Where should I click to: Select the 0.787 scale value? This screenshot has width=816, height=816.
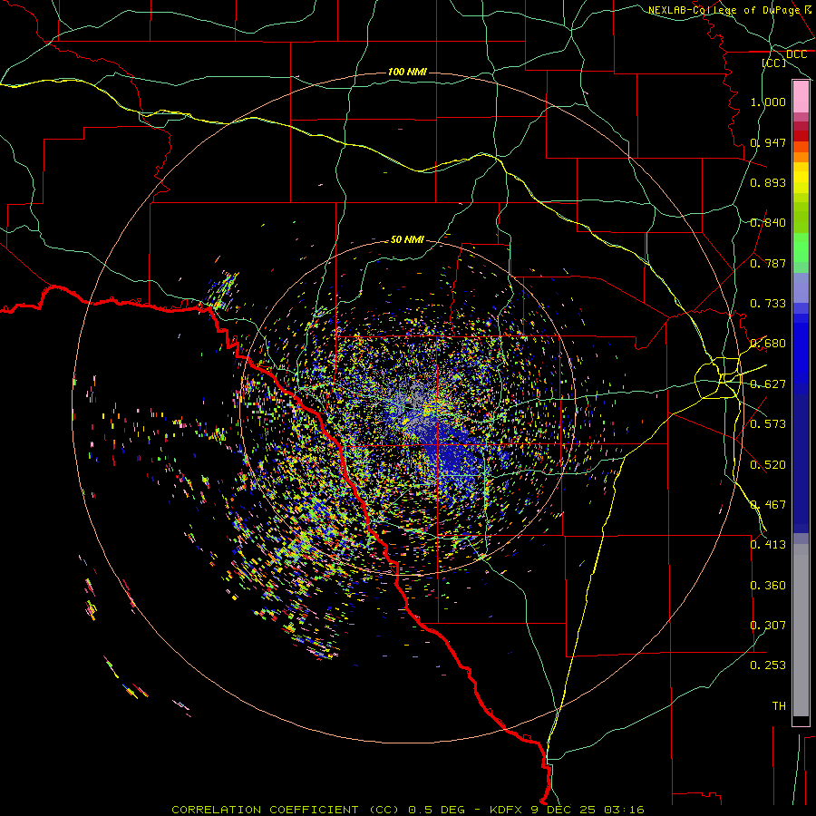[x=768, y=263]
